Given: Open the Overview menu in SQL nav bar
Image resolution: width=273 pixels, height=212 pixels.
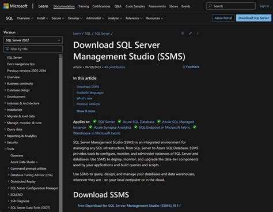Looking at the screenshot, I should point(25,18).
